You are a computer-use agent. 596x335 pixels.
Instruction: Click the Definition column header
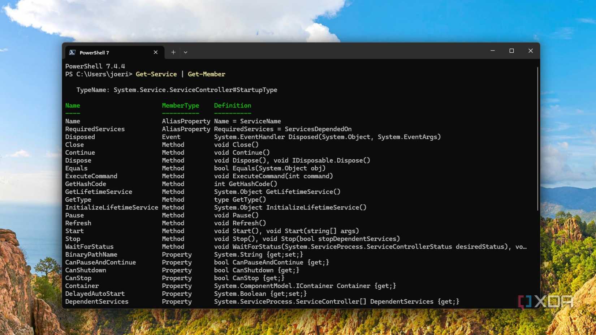pos(232,105)
